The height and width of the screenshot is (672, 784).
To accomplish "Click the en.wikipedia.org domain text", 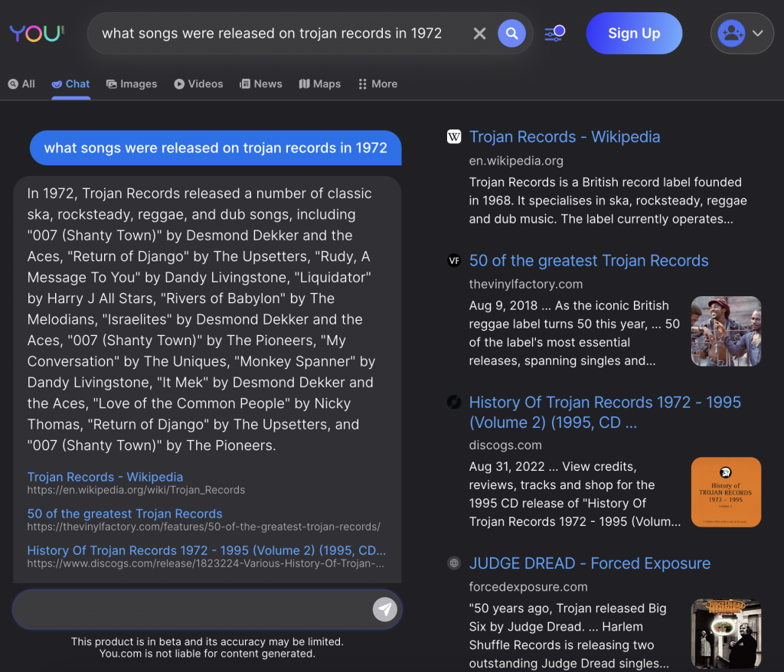I will (x=516, y=161).
